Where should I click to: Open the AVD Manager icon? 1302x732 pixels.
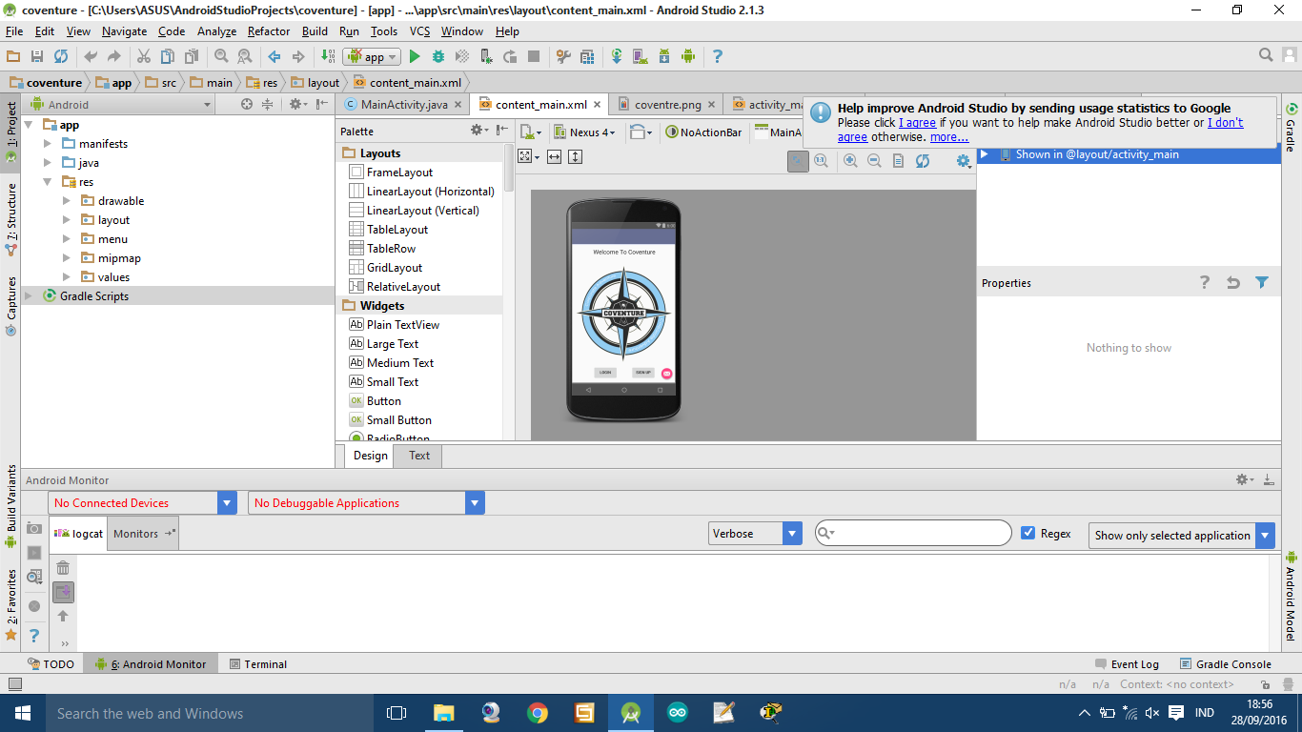click(x=639, y=56)
